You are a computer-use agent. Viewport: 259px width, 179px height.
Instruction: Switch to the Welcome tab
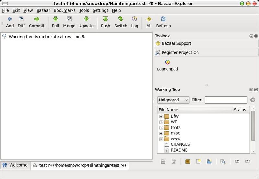pos(15,165)
